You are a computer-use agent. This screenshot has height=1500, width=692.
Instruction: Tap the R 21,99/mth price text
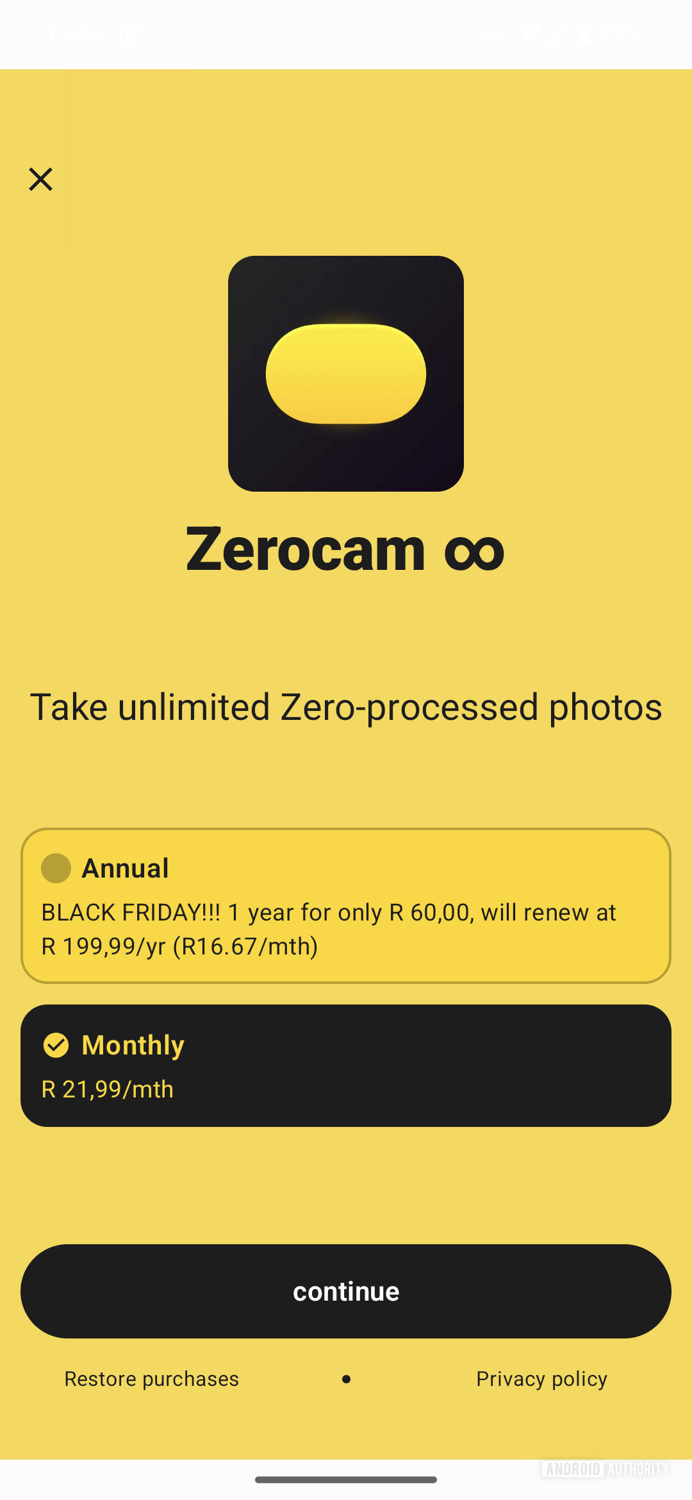[x=108, y=1089]
